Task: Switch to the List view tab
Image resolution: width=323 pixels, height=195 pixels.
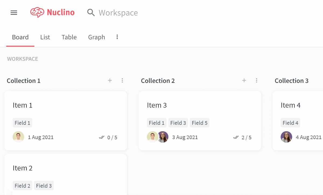Action: [45, 37]
